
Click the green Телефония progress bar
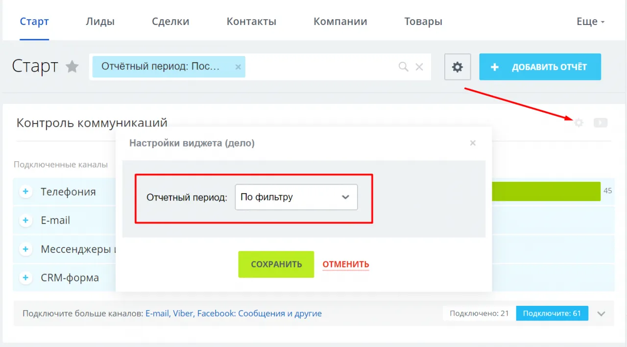(x=546, y=191)
